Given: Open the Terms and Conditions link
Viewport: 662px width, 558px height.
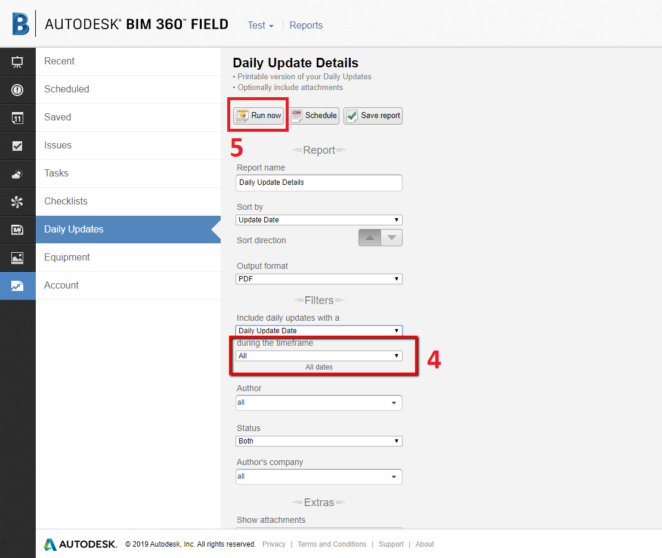Looking at the screenshot, I should pos(332,544).
